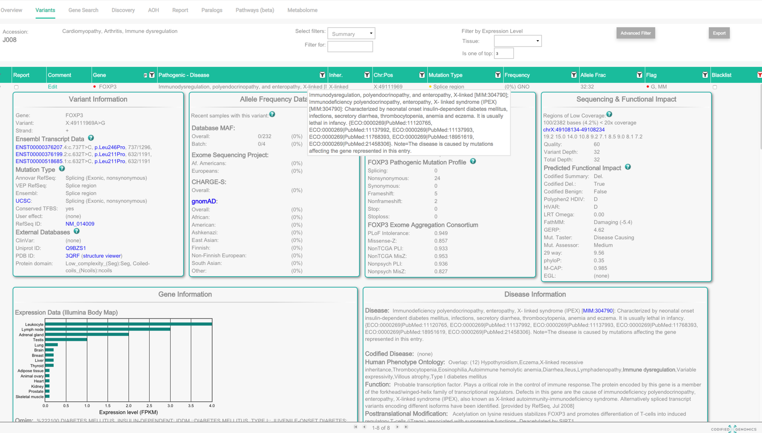Open help for Mutation Type section
The height and width of the screenshot is (433, 762).
click(x=62, y=169)
